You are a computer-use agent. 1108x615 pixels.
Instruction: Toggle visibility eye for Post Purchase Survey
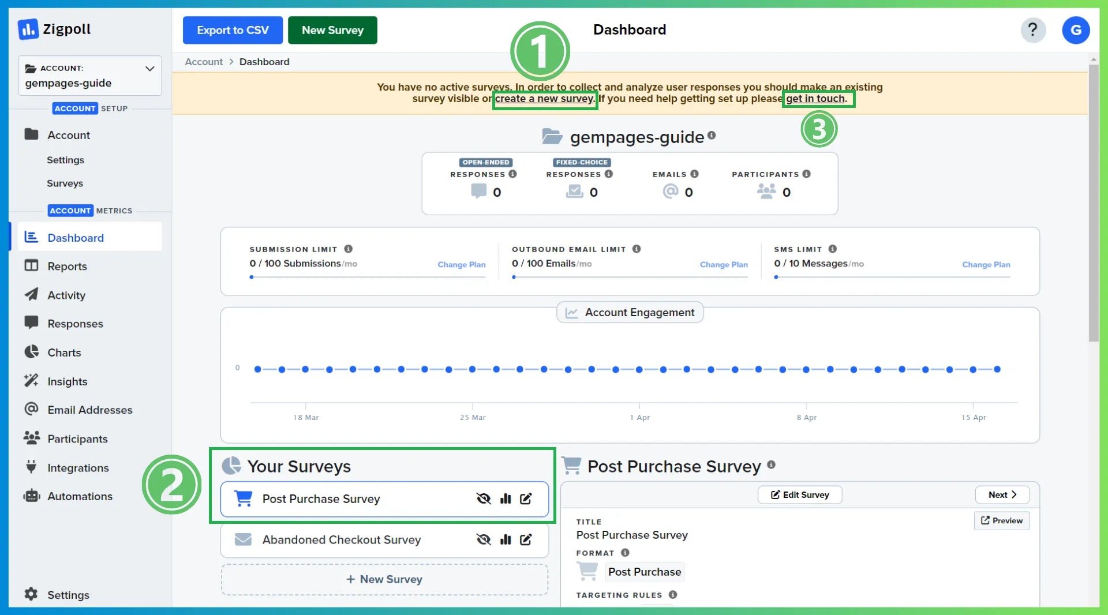484,498
